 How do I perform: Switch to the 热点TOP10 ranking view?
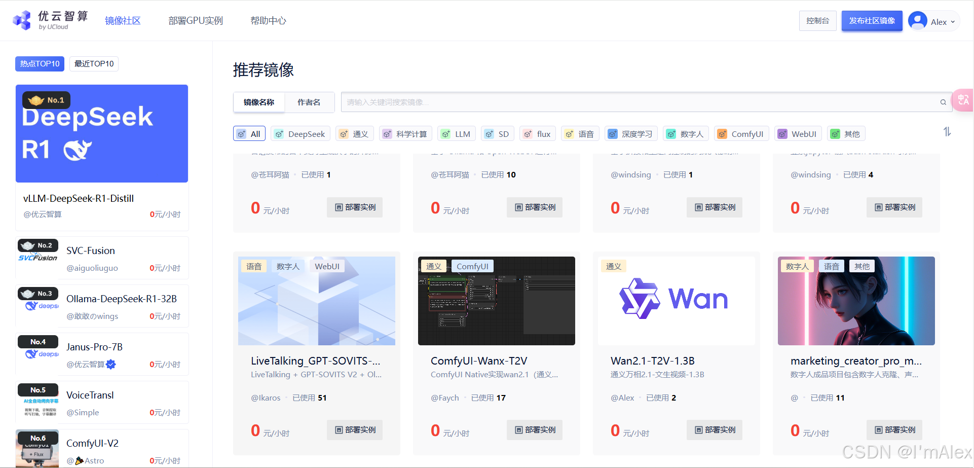pyautogui.click(x=40, y=63)
